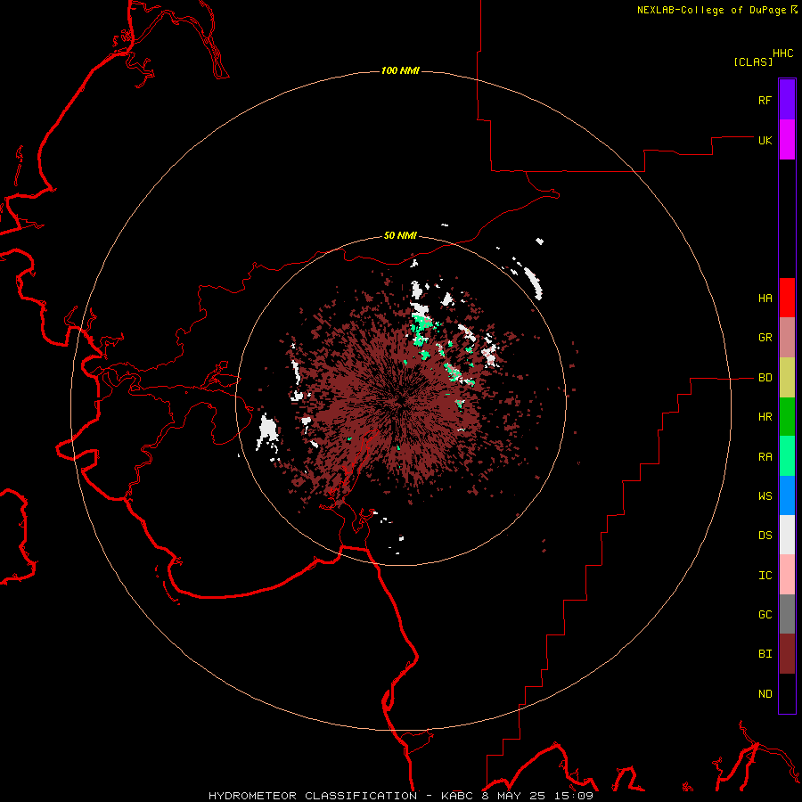Viewport: 802px width, 802px height.
Task: Click the 'BD' legend label
Action: click(x=765, y=378)
